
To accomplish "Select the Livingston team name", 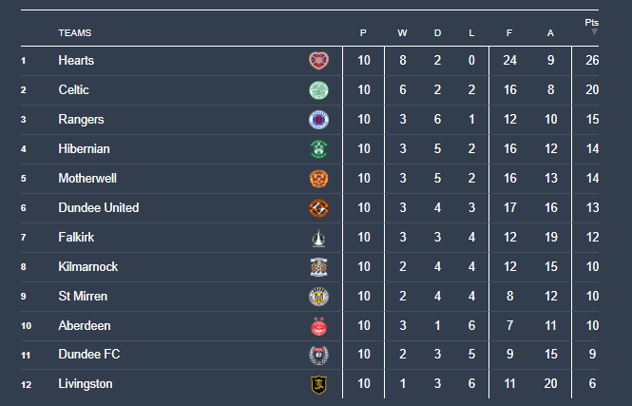I will pos(86,384).
